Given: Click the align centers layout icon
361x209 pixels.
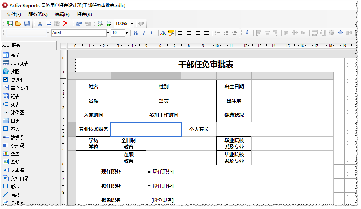Looking at the screenshot, I should point(267,33).
